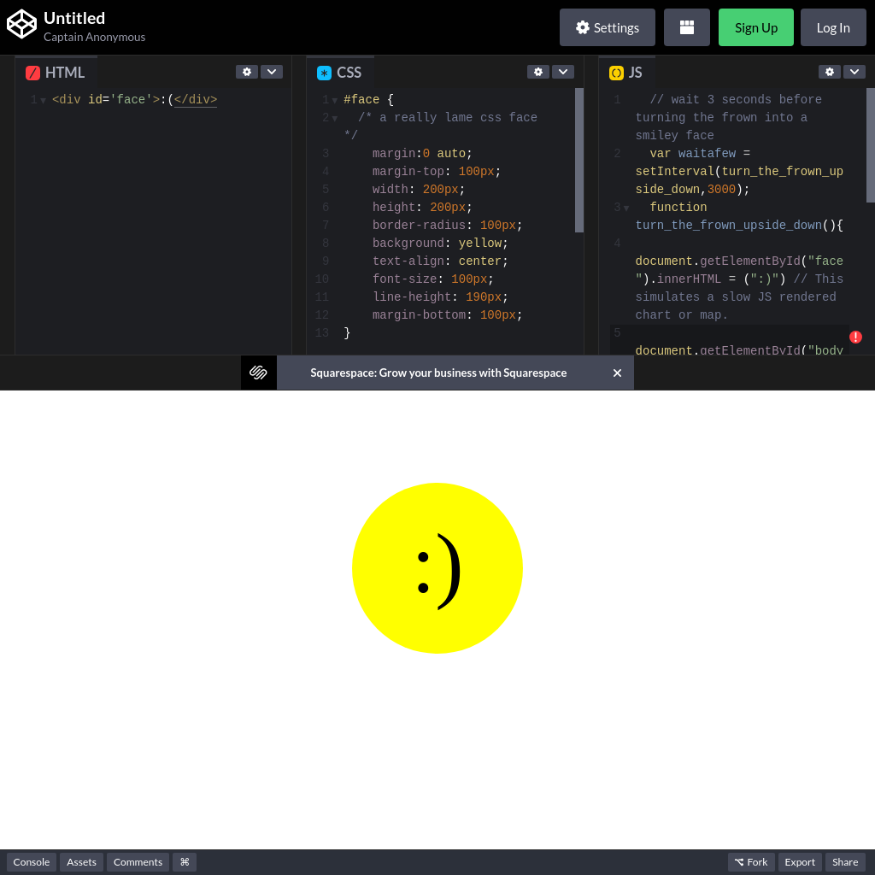Click the red JS error indicator
The height and width of the screenshot is (875, 875).
pyautogui.click(x=855, y=337)
